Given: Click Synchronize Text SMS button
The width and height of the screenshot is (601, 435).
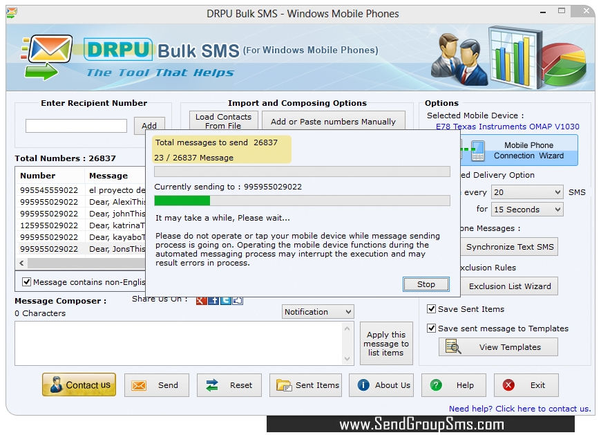Looking at the screenshot, I should (x=509, y=247).
